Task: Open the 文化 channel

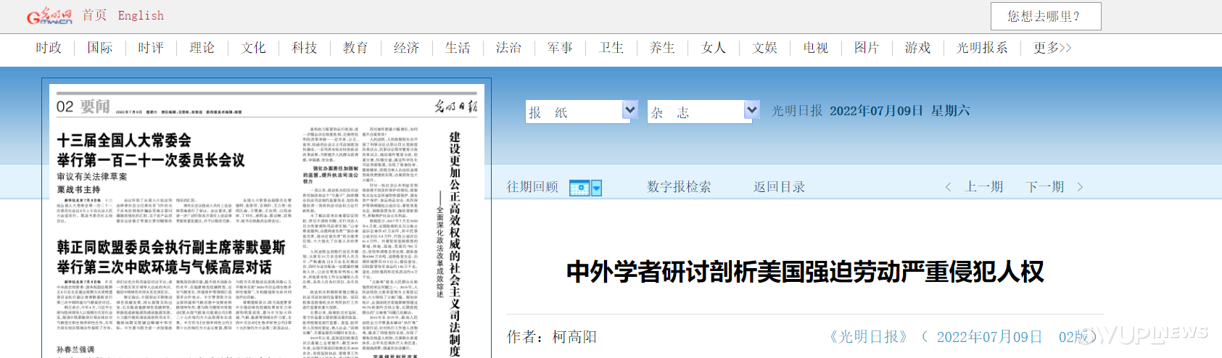Action: click(x=254, y=48)
